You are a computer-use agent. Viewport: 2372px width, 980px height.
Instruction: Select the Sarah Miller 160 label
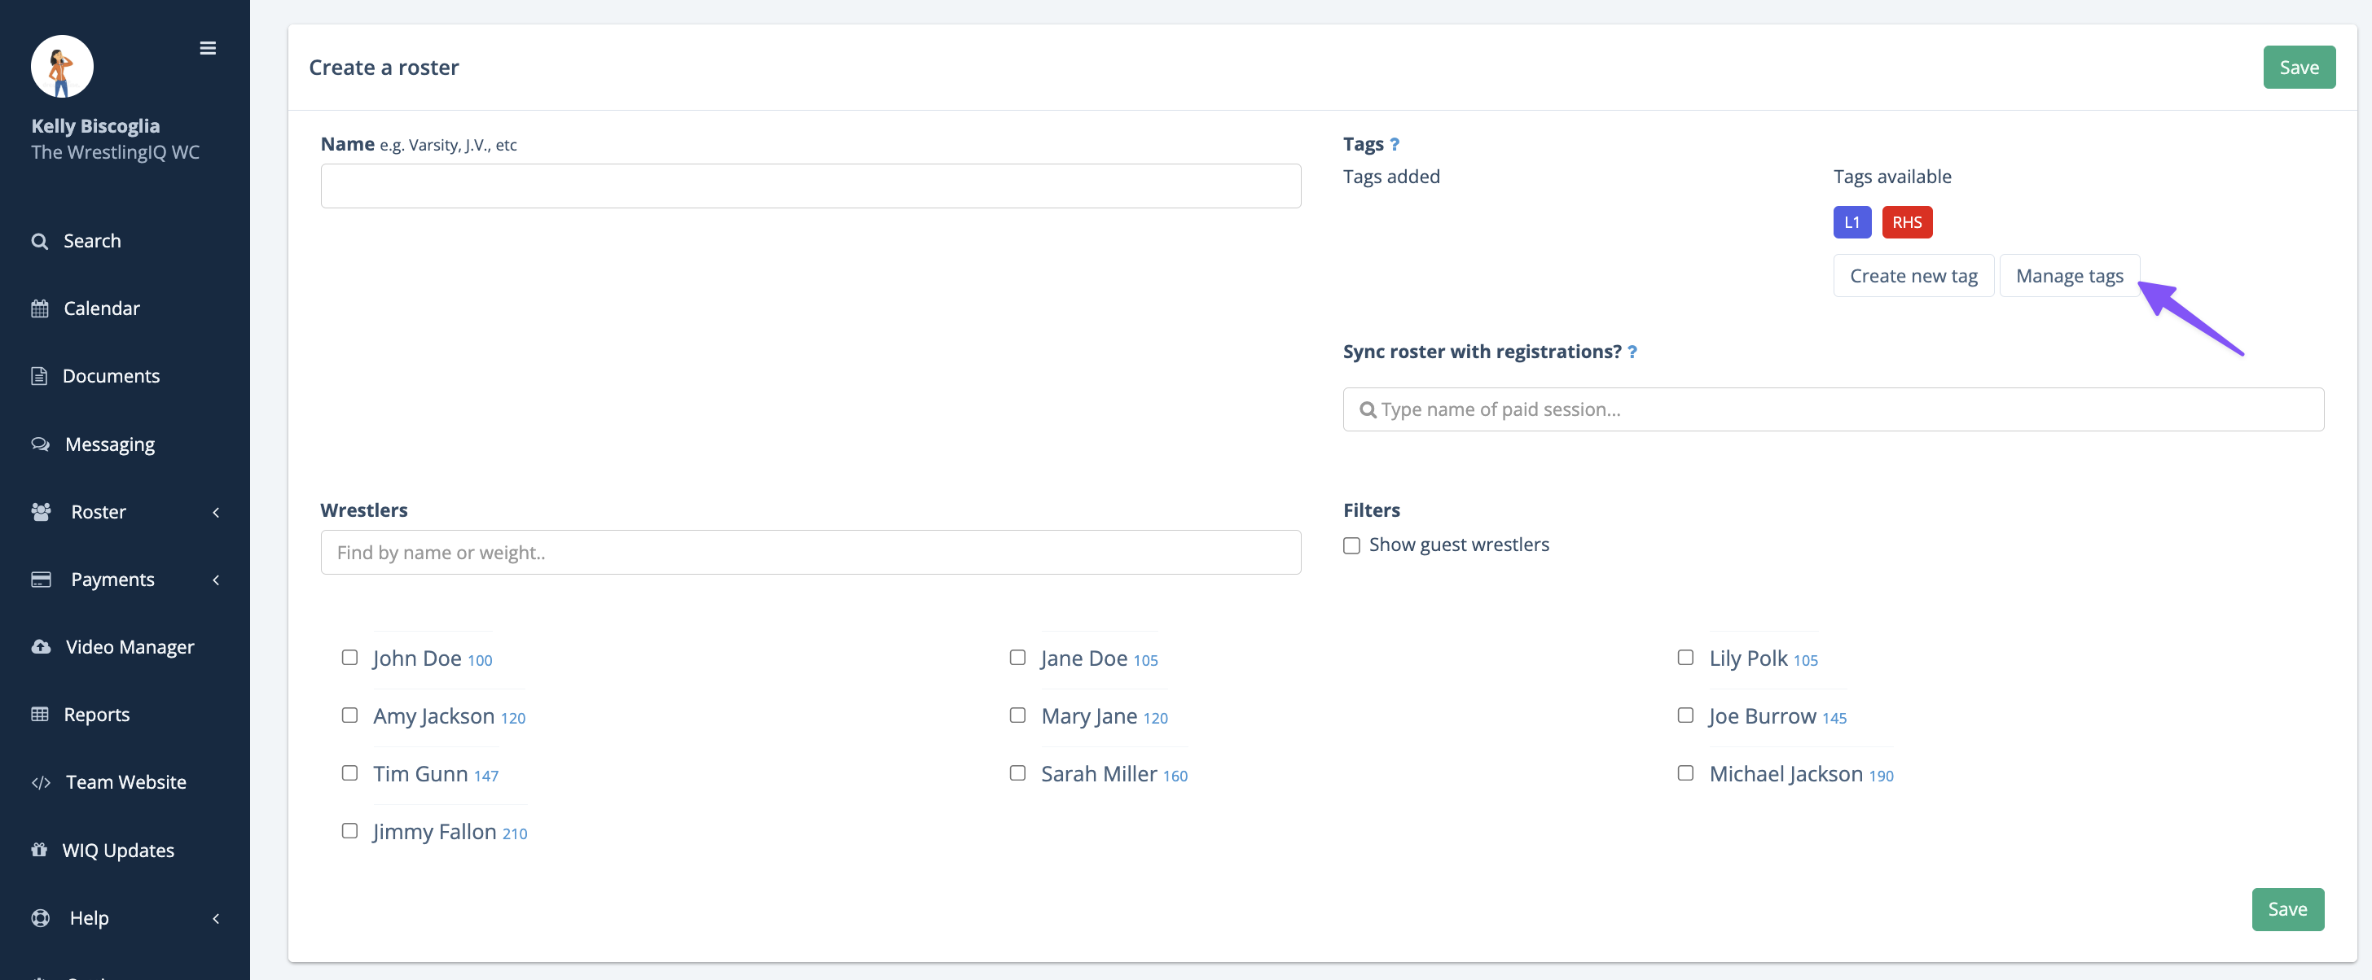(x=1114, y=775)
